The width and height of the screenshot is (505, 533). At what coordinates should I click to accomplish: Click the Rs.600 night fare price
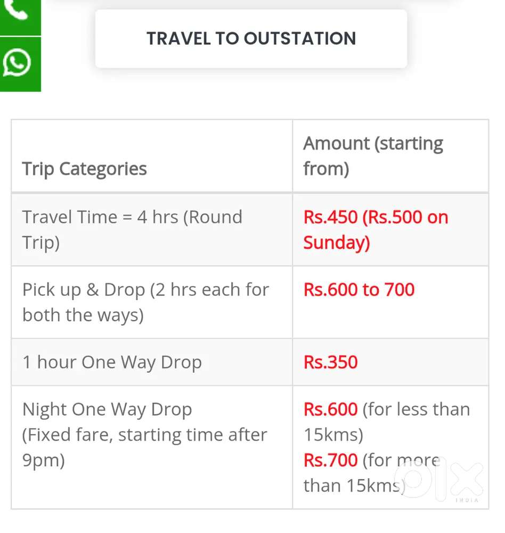click(330, 409)
